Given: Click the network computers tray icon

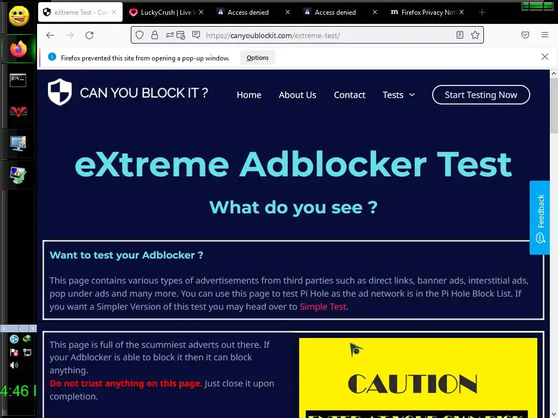Looking at the screenshot, I should tap(27, 352).
